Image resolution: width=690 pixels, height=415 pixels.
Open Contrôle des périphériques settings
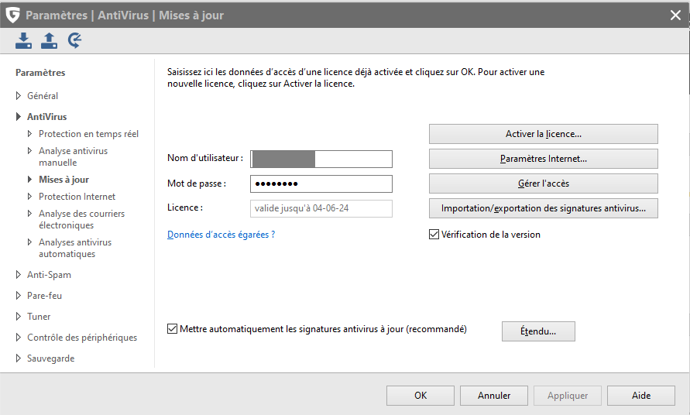coord(82,338)
